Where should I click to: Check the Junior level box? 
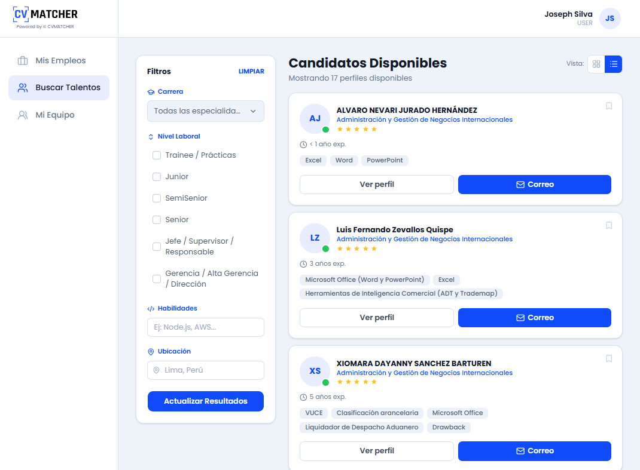[157, 177]
